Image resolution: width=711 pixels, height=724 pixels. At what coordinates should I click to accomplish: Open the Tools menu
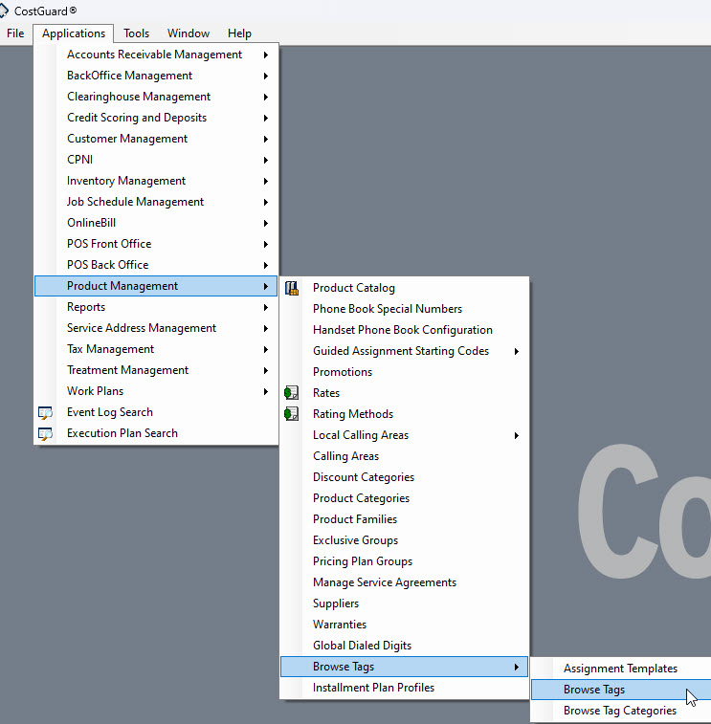coord(136,33)
